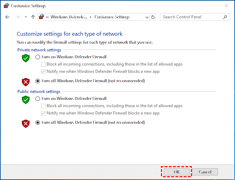The image size is (235, 180).
Task: Click the Search Control Panel field
Action: coord(191,17)
